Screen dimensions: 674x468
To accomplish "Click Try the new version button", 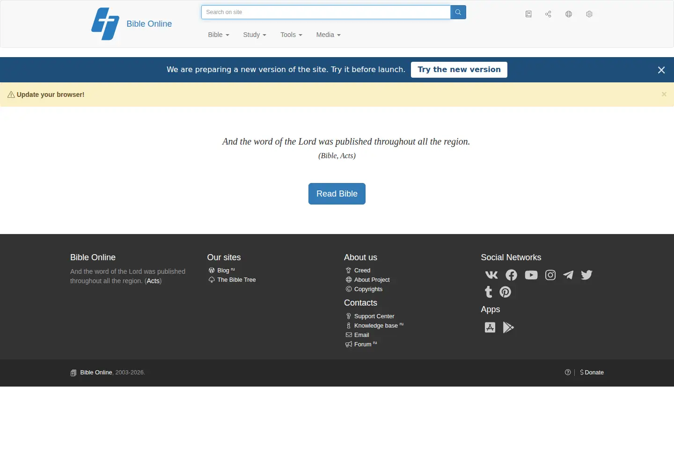I will pos(459,70).
